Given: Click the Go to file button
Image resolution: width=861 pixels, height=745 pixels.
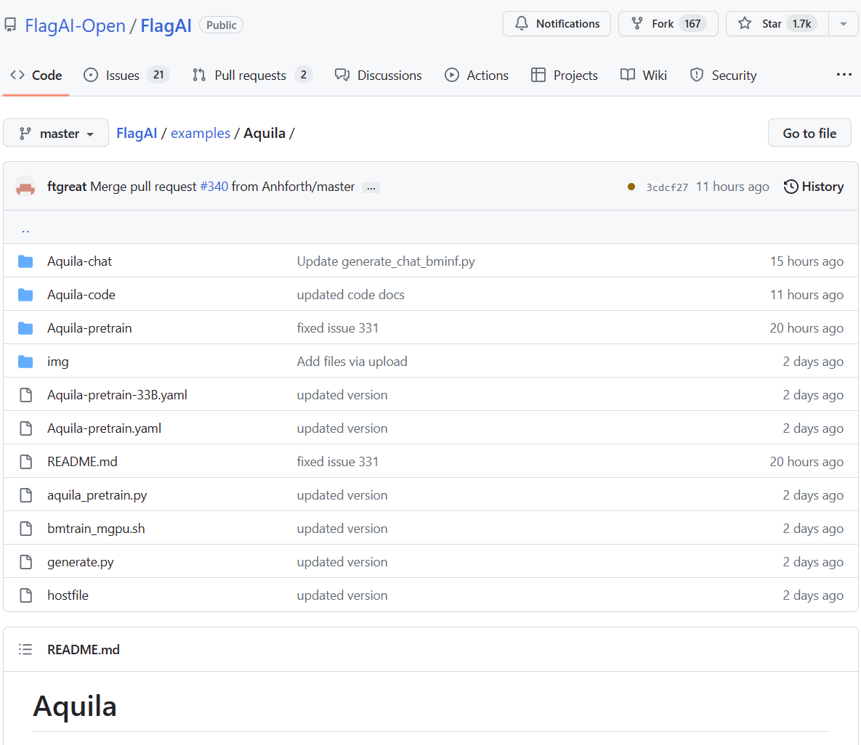Looking at the screenshot, I should (809, 133).
